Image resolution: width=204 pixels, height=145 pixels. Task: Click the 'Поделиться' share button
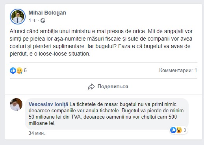tap(108, 87)
